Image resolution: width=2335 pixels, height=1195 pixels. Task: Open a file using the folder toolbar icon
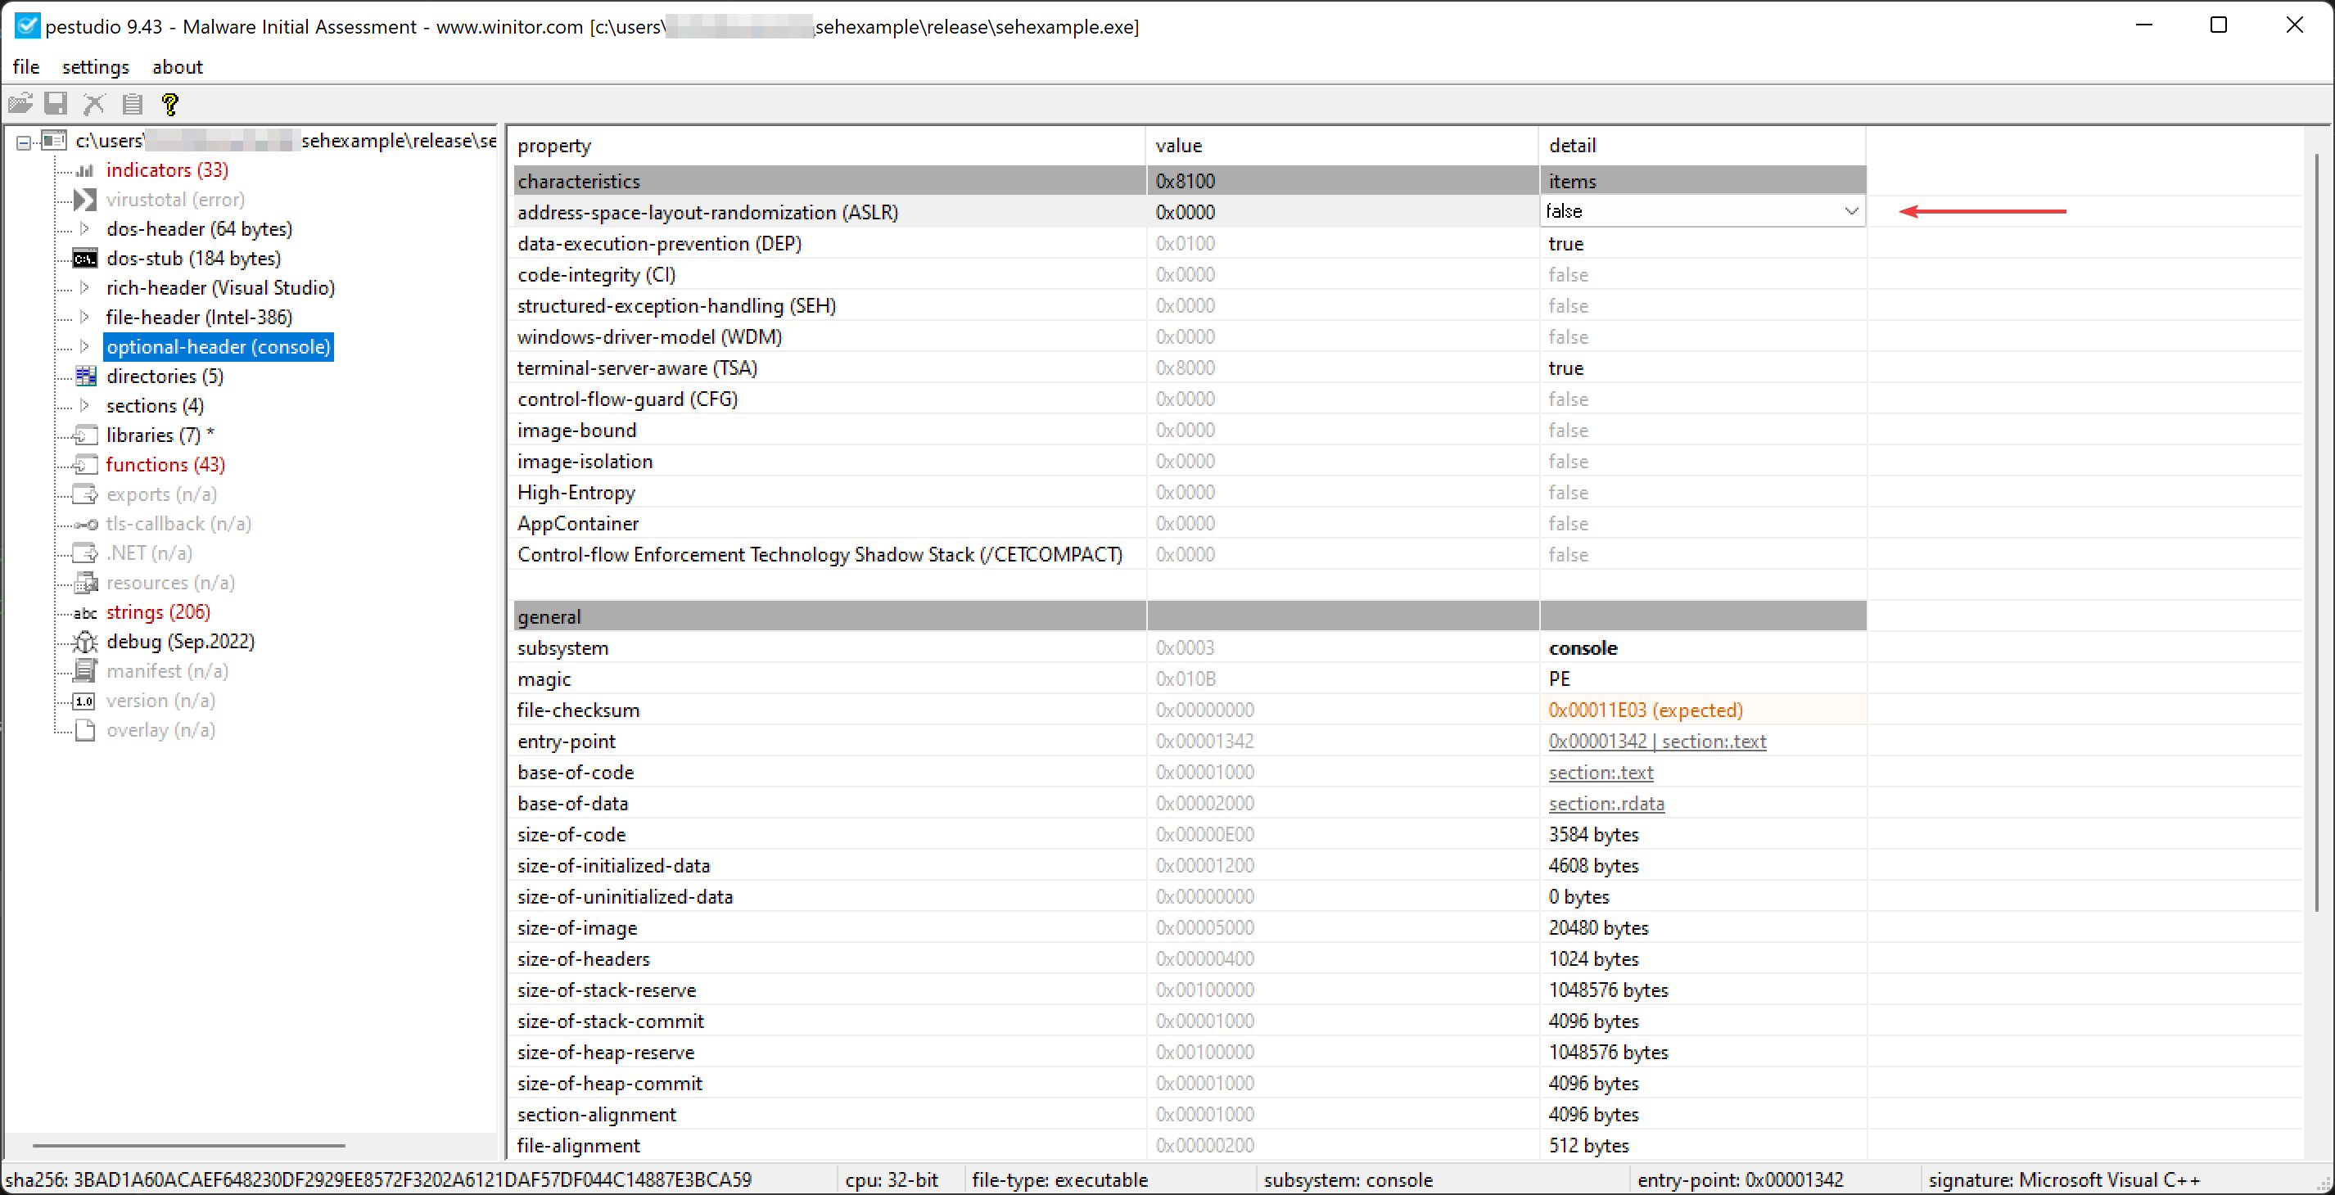[20, 103]
